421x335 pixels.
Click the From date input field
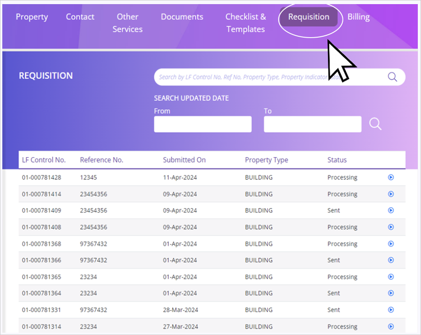point(202,125)
